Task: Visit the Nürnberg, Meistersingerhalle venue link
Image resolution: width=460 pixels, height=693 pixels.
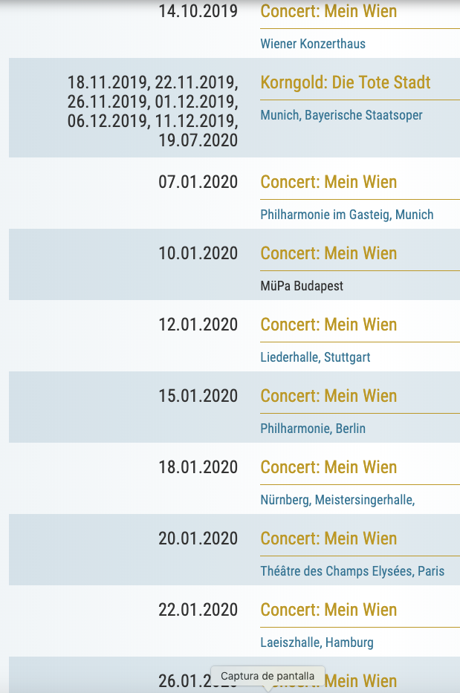Action: click(337, 500)
